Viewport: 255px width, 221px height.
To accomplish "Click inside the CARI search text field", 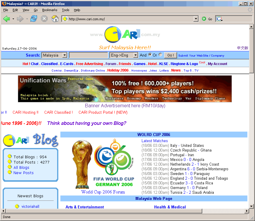I will coord(88,55).
